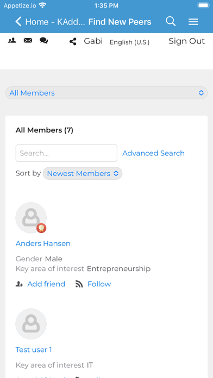Open Anders Hansen's profile
This screenshot has height=378, width=213.
[43, 243]
